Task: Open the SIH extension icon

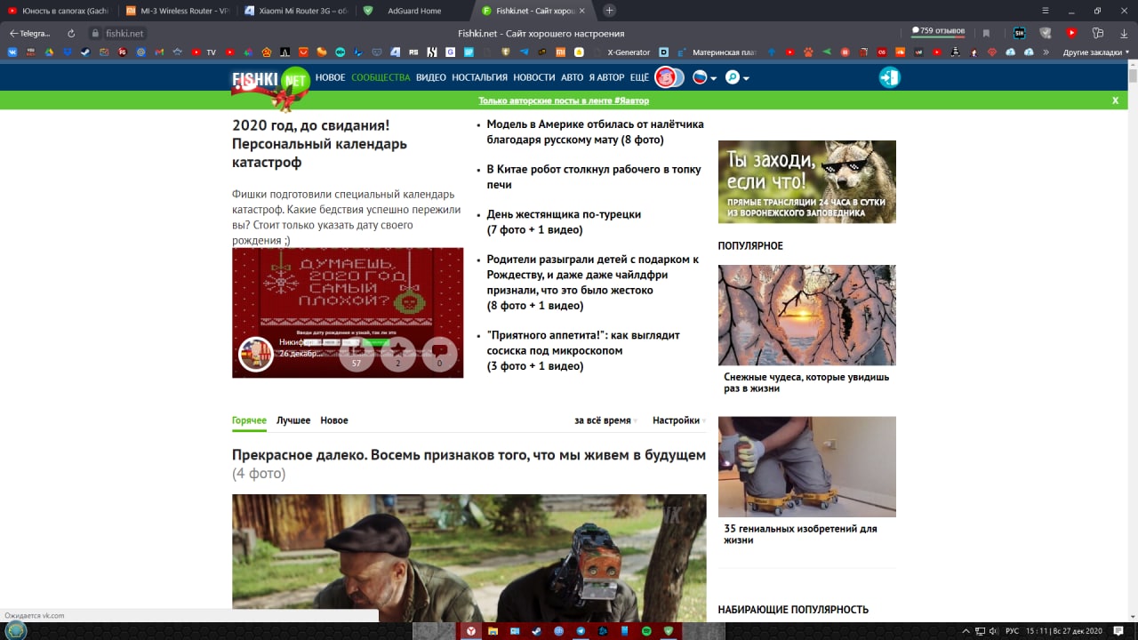Action: [x=1020, y=33]
